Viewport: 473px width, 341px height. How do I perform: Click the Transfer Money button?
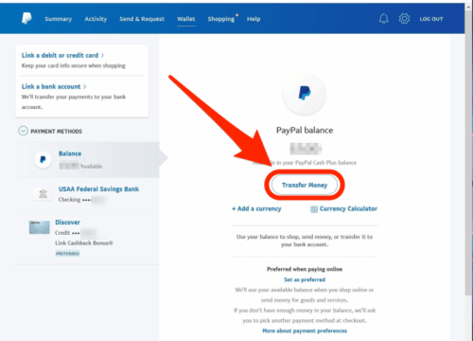[x=305, y=185]
